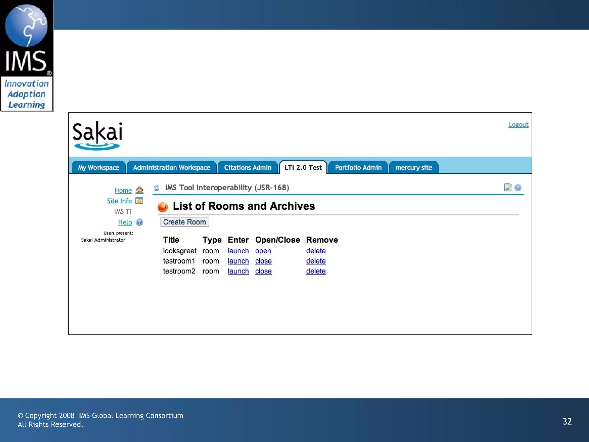Open the looksgreat room via open link

click(x=263, y=251)
